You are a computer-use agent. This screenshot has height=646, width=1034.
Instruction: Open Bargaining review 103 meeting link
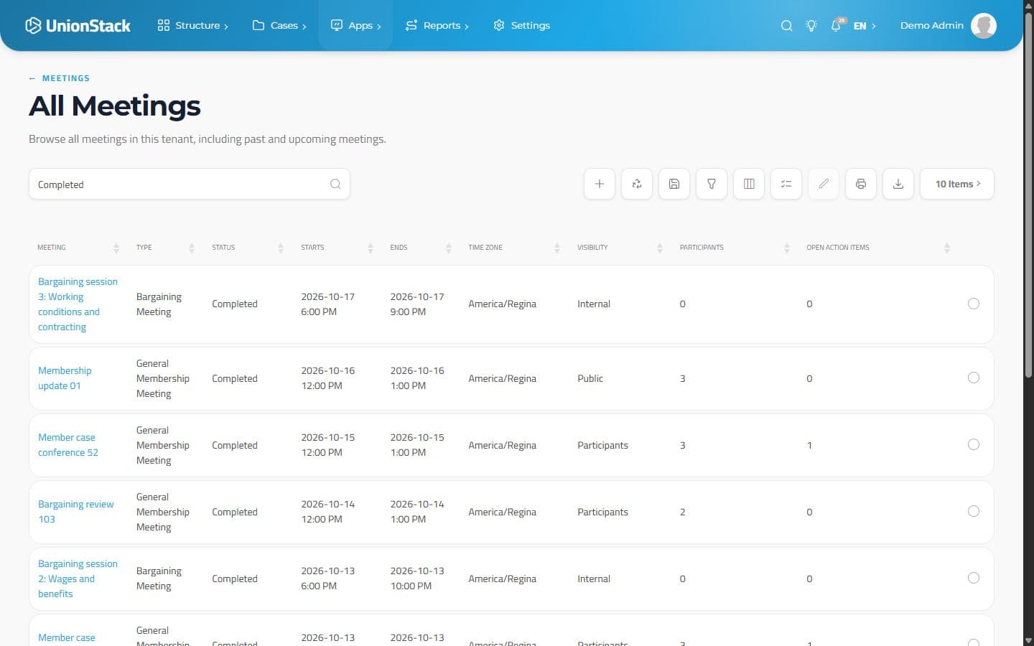click(75, 512)
